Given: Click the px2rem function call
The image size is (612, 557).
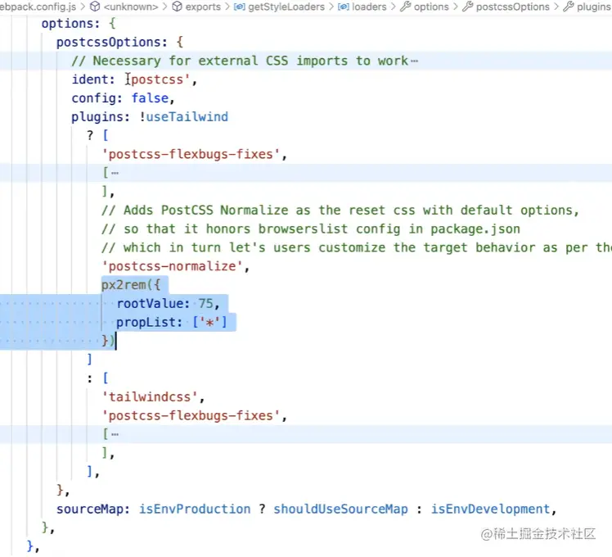Looking at the screenshot, I should (124, 285).
